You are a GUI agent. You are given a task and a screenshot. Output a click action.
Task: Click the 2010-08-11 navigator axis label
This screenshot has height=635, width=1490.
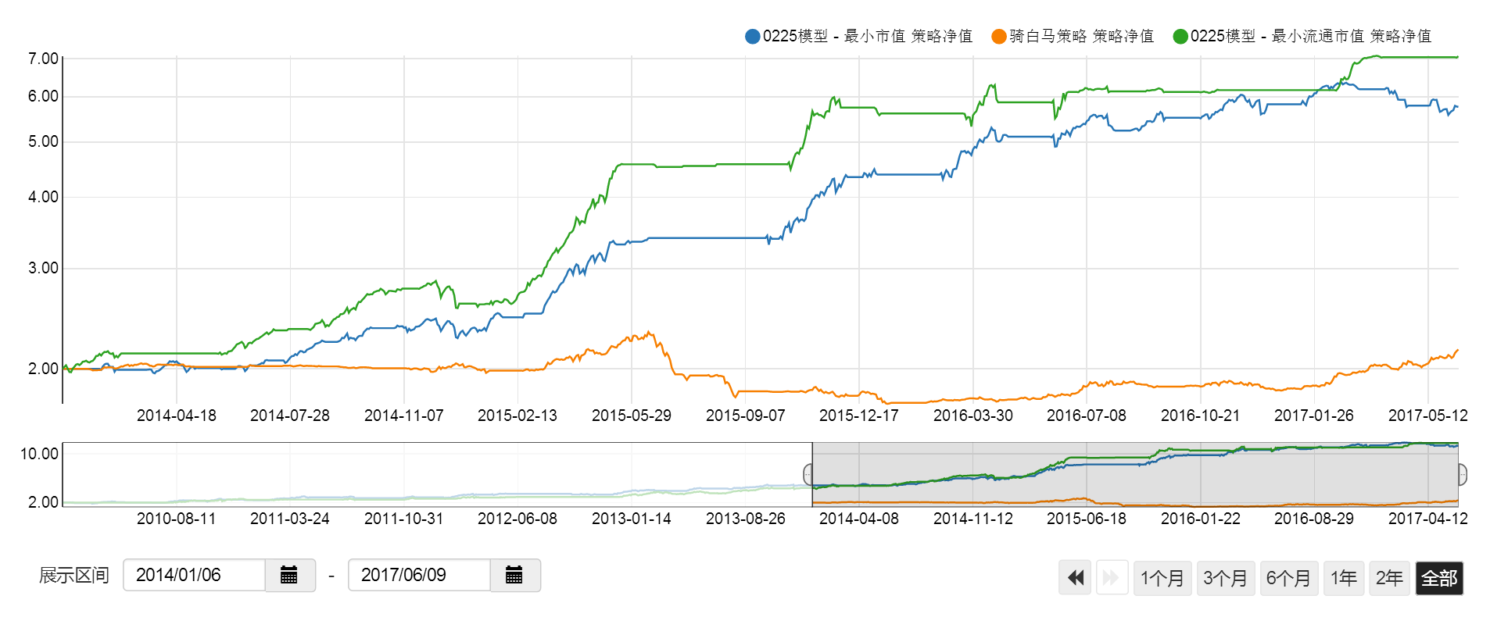pyautogui.click(x=177, y=519)
